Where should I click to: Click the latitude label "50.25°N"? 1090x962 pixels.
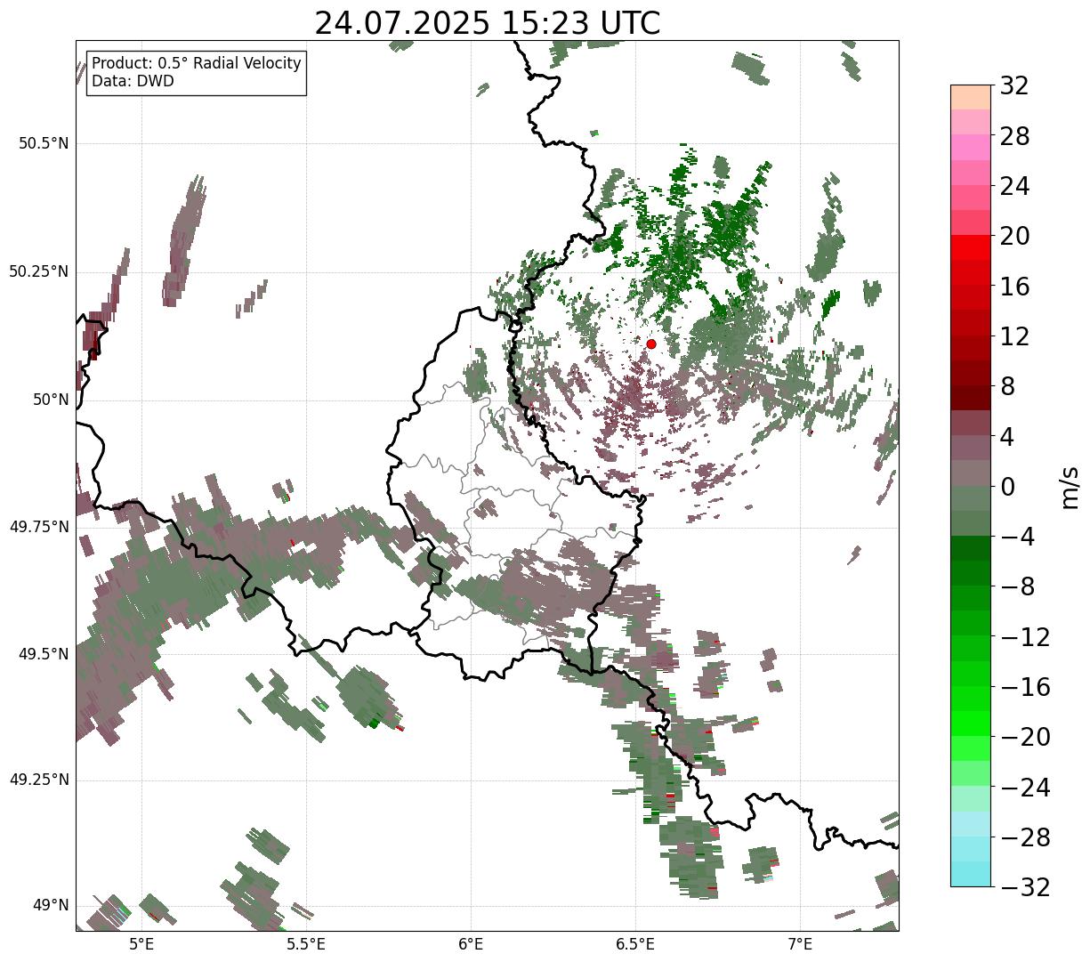click(x=39, y=271)
